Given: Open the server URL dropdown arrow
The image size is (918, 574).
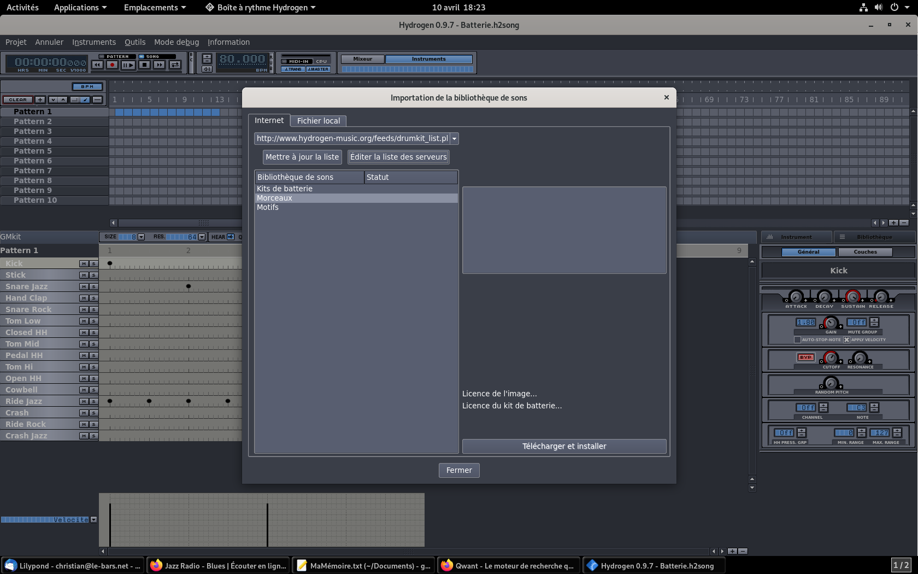Looking at the screenshot, I should 454,139.
